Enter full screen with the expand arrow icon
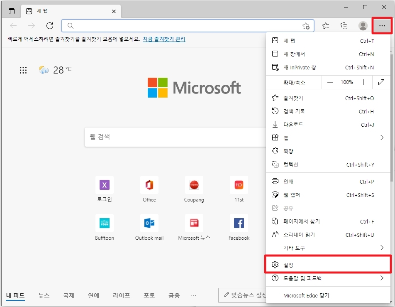 coord(381,82)
